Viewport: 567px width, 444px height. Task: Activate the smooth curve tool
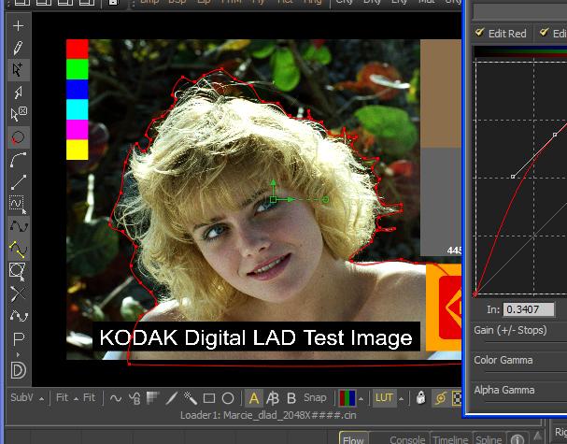(18, 226)
